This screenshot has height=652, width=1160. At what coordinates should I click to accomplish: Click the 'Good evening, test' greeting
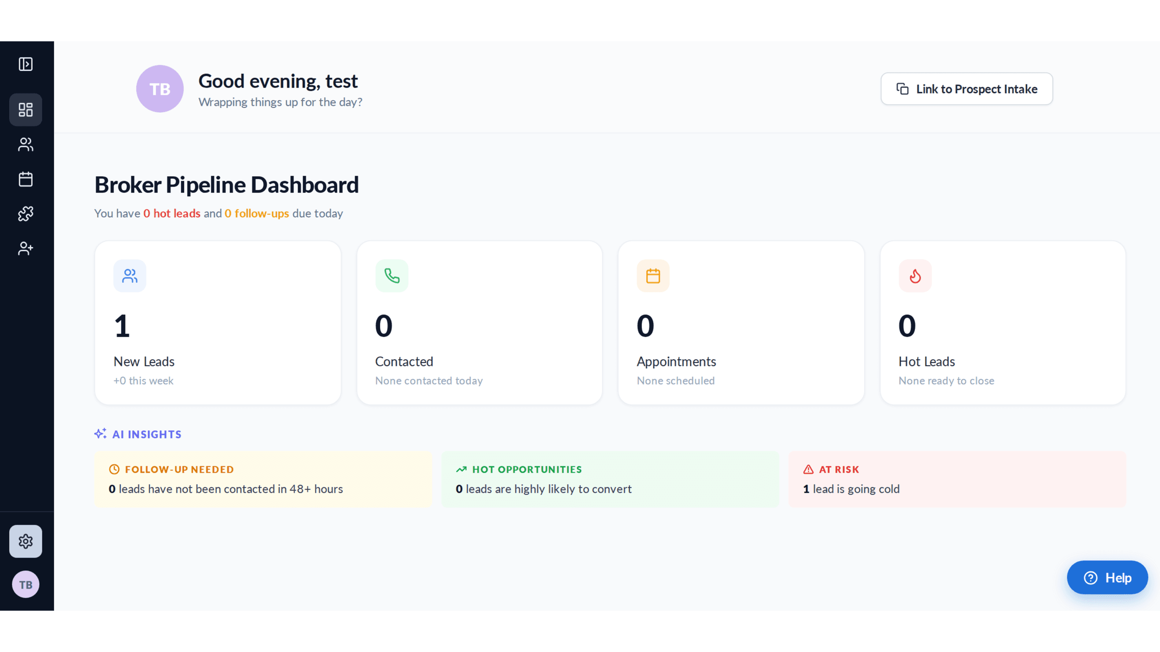pos(278,81)
